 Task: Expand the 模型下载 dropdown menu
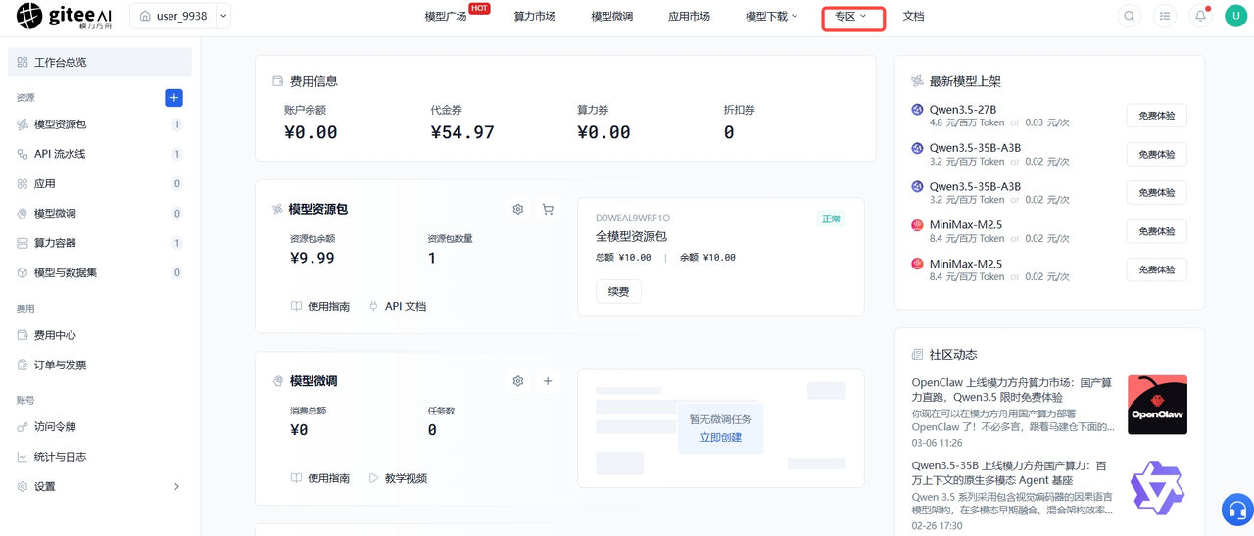(x=772, y=16)
